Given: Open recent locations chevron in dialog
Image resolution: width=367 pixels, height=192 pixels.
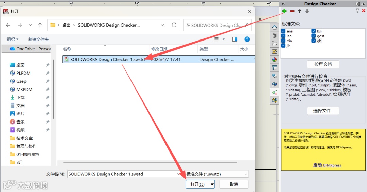Looking at the screenshot, I should [30, 25].
